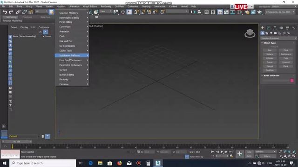
Task: Select the Shapes category icon
Action: [x=267, y=33]
